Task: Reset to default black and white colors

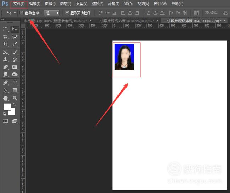Action: [5, 114]
